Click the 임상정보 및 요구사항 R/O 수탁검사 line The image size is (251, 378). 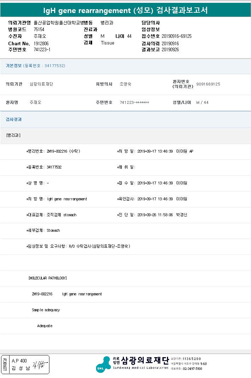point(78,246)
